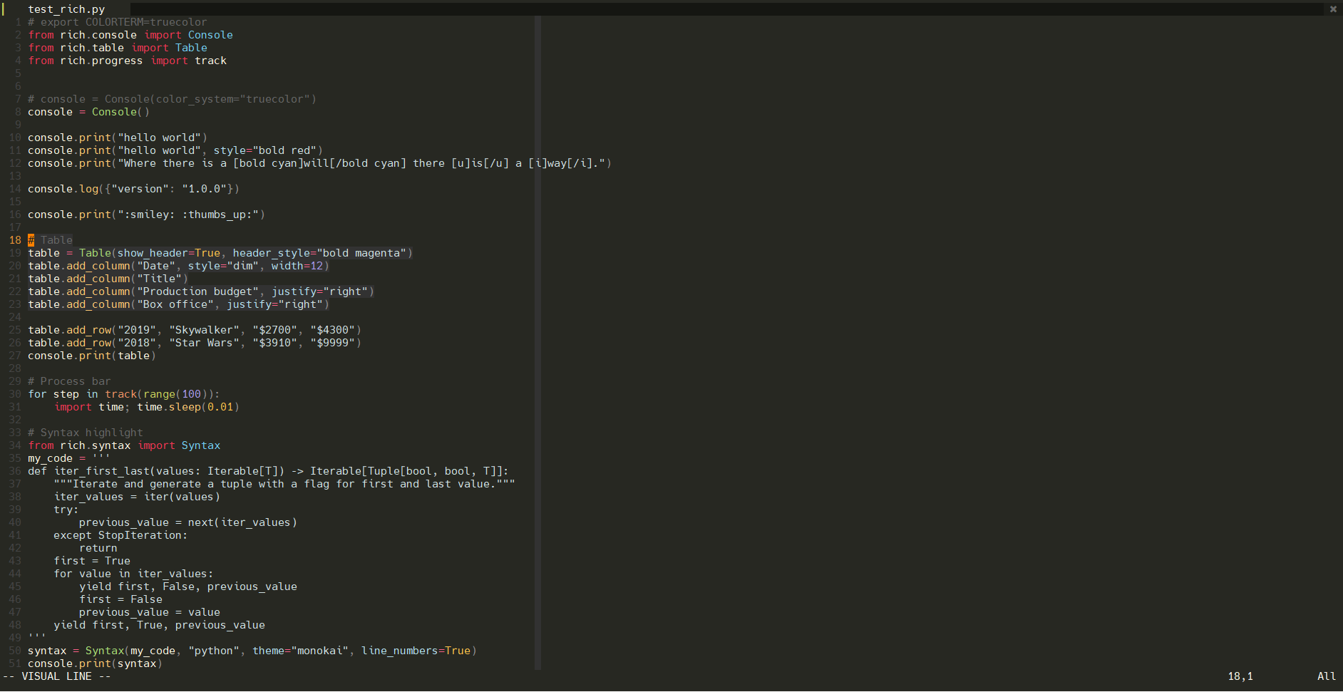Click the export COLORTERM=truecolor comment
The width and height of the screenshot is (1343, 692).
click(118, 22)
